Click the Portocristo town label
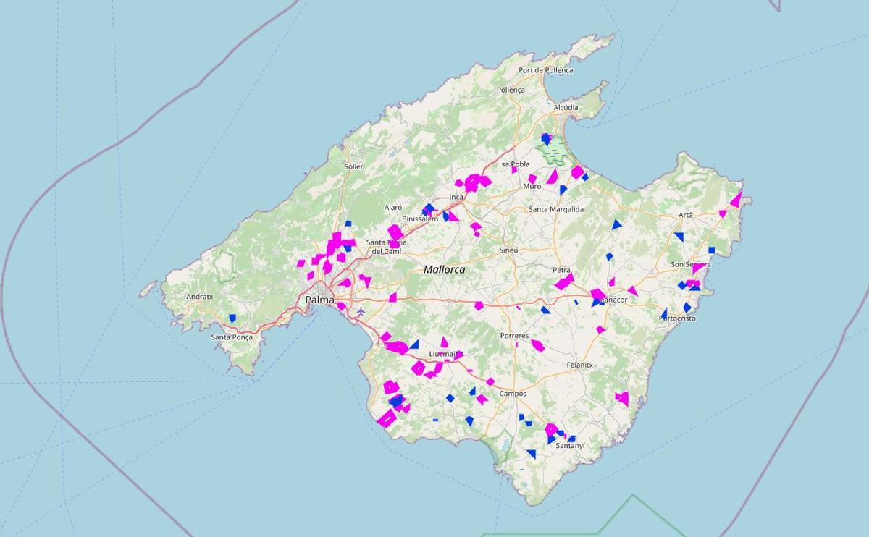This screenshot has width=869, height=537. [x=677, y=318]
